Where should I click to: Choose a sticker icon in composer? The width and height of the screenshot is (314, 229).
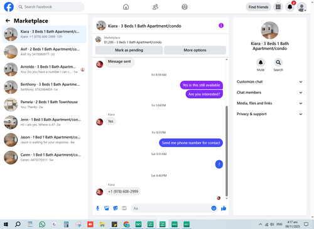[x=116, y=208]
